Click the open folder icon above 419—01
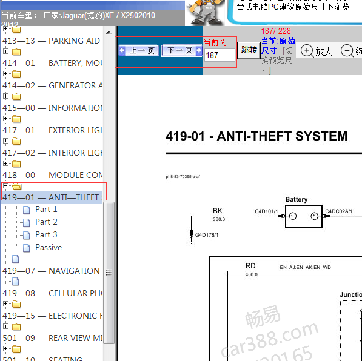This screenshot has width=362, height=361. coord(16,186)
